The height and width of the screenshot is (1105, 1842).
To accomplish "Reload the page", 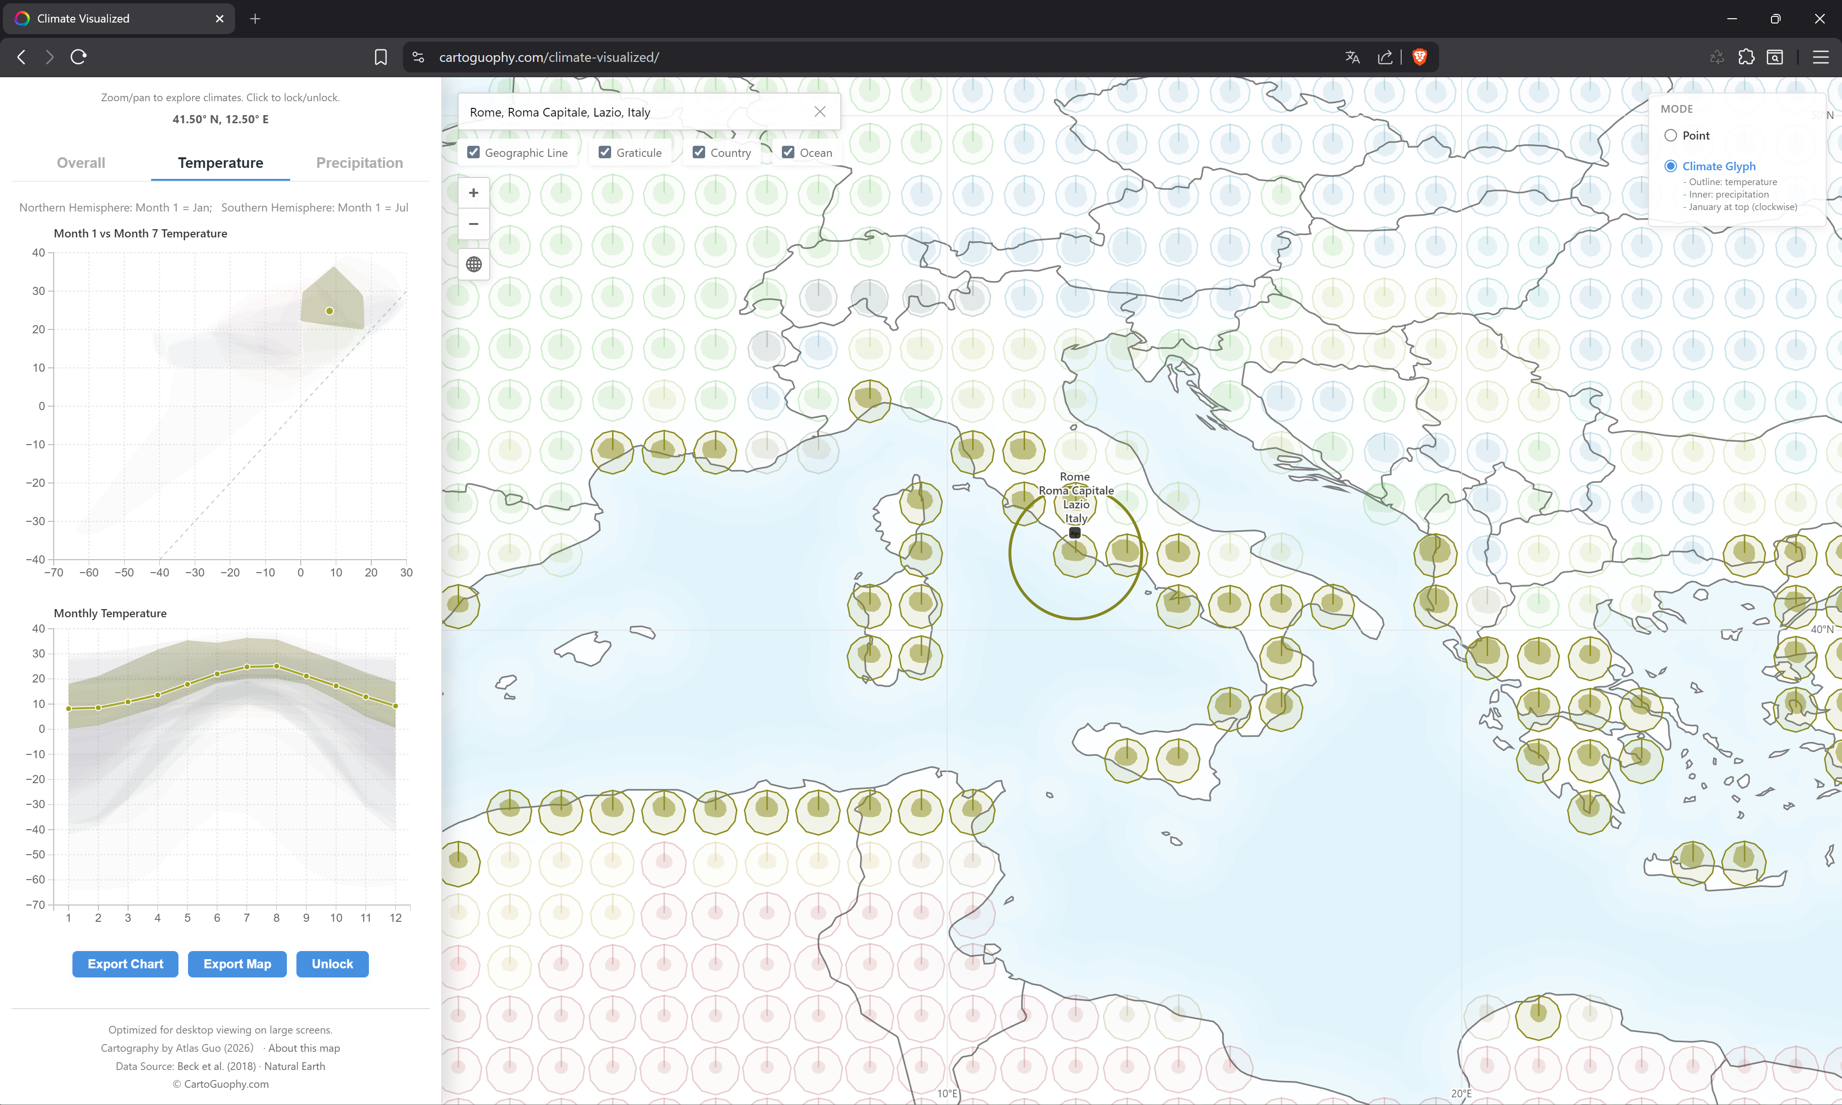I will (77, 57).
